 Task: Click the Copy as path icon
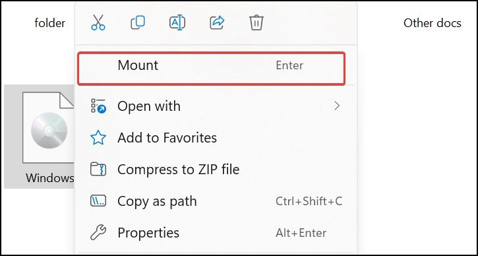point(98,201)
